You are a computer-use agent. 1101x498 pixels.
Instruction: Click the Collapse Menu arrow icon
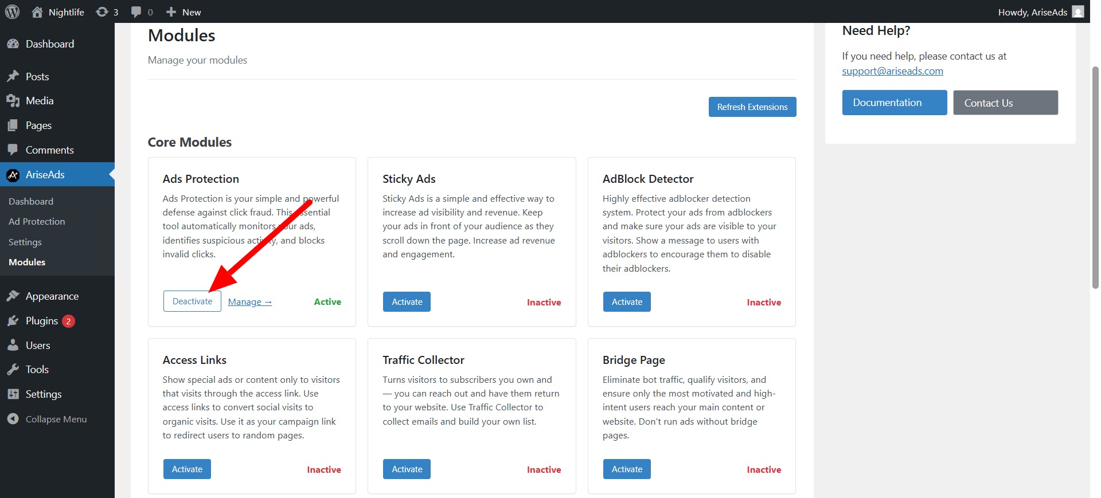13,419
